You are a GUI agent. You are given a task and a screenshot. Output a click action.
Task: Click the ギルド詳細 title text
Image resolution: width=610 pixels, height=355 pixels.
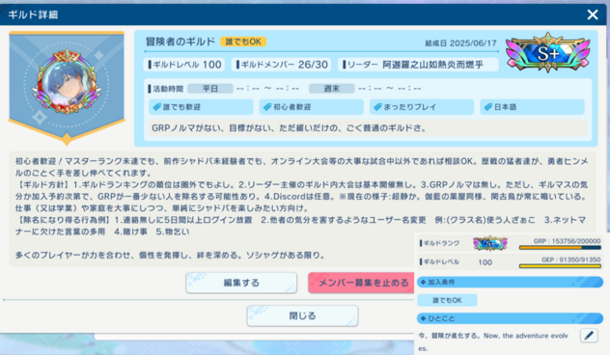[33, 14]
